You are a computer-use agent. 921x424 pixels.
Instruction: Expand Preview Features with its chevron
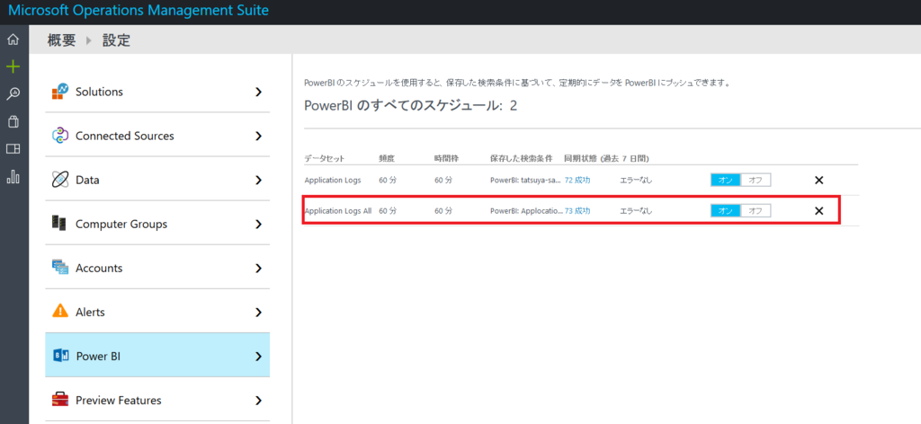coord(258,401)
